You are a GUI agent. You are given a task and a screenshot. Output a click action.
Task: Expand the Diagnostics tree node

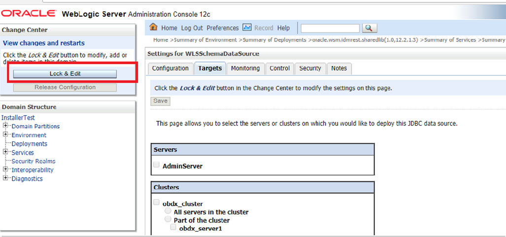click(5, 177)
